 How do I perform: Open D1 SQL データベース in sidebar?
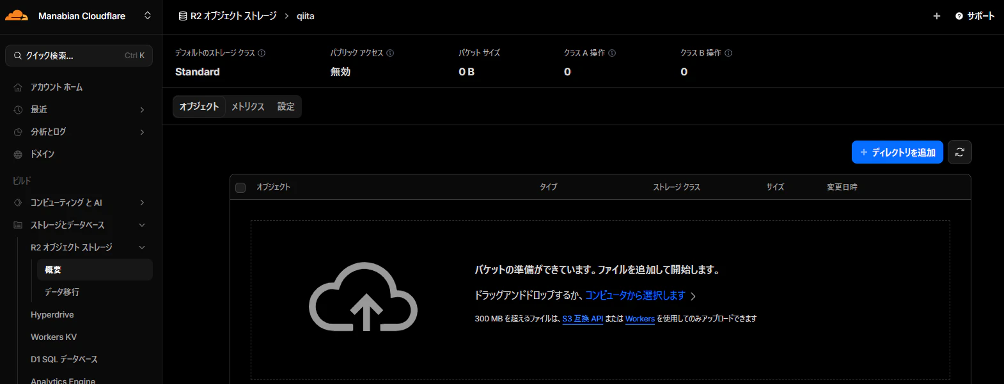64,359
